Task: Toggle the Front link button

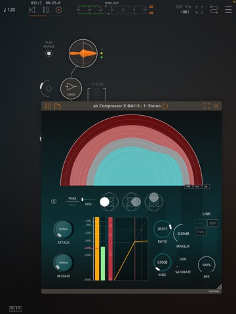Action: pos(201,232)
